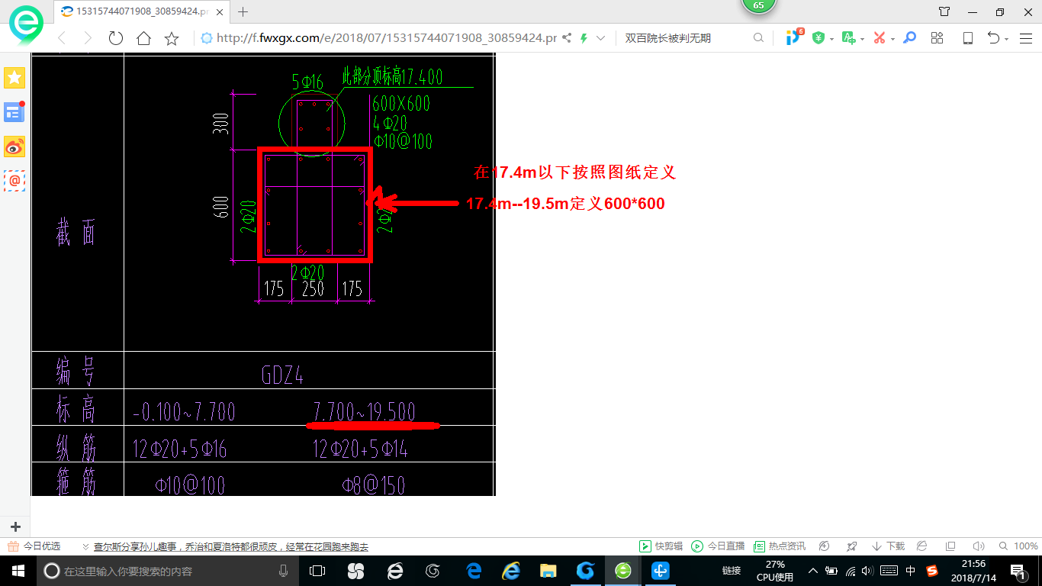Click the mobile device icon in toolbar

pos(968,38)
